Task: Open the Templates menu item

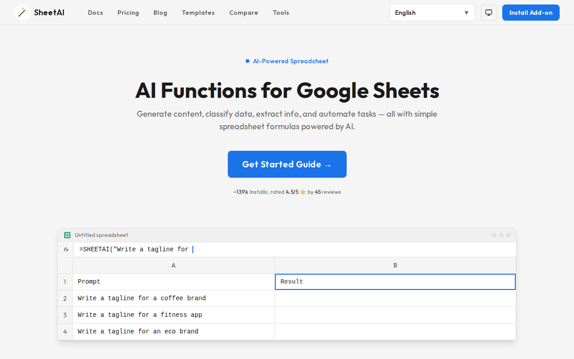Action: [198, 13]
